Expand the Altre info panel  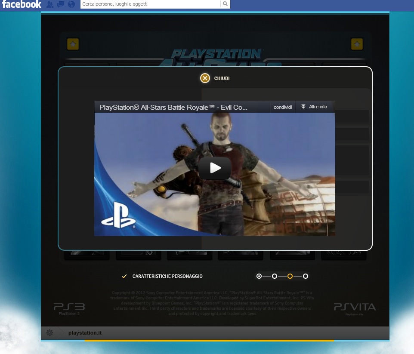(314, 107)
